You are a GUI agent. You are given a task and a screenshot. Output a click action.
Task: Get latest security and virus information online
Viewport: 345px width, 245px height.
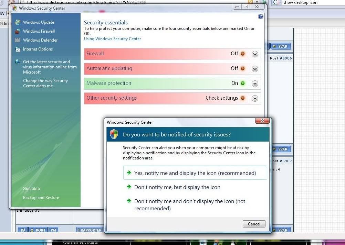pos(50,67)
